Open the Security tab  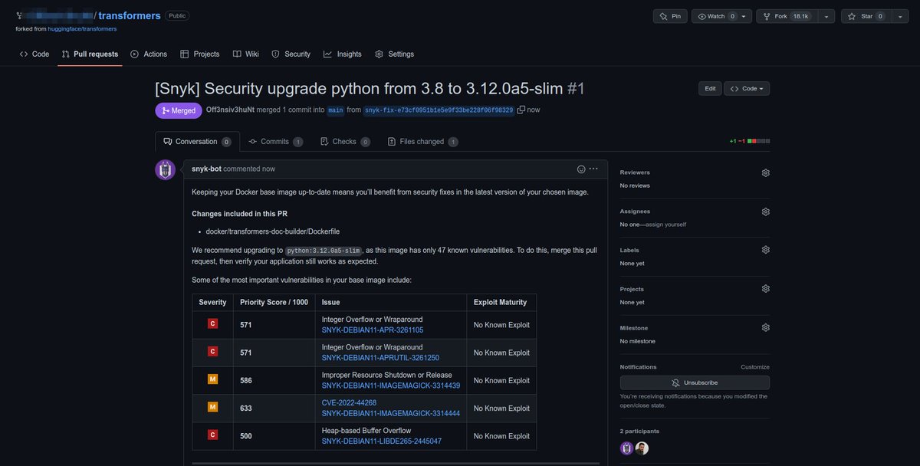pos(291,54)
